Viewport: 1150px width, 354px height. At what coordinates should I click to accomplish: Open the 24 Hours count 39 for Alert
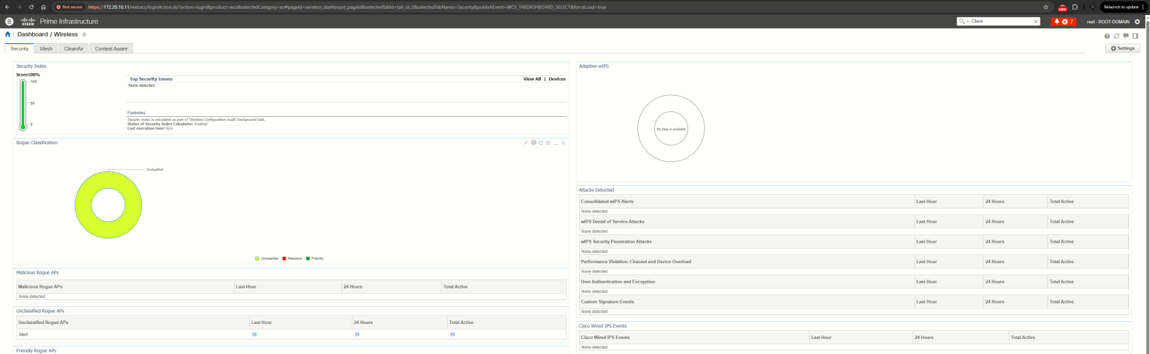pos(357,334)
